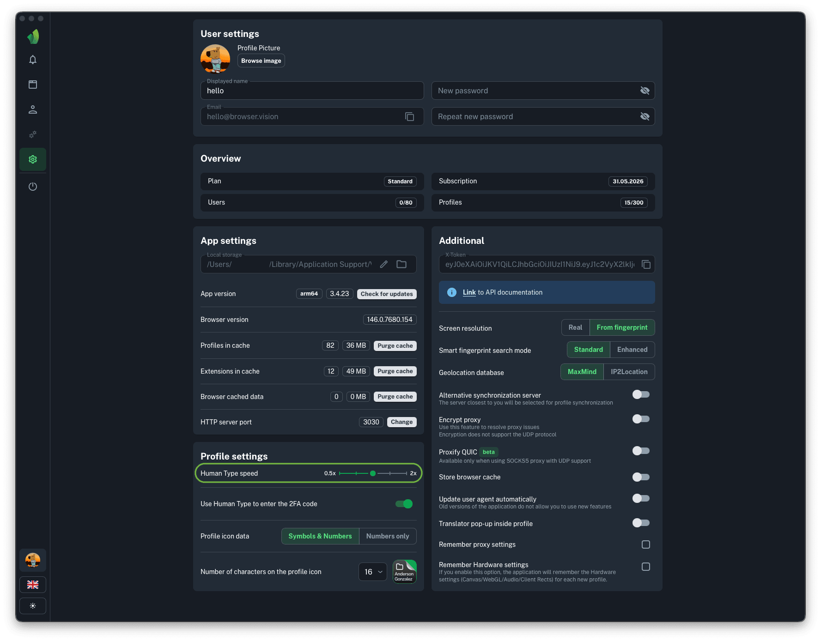Click the Human Type speed slider handle
The width and height of the screenshot is (821, 641).
click(x=373, y=473)
